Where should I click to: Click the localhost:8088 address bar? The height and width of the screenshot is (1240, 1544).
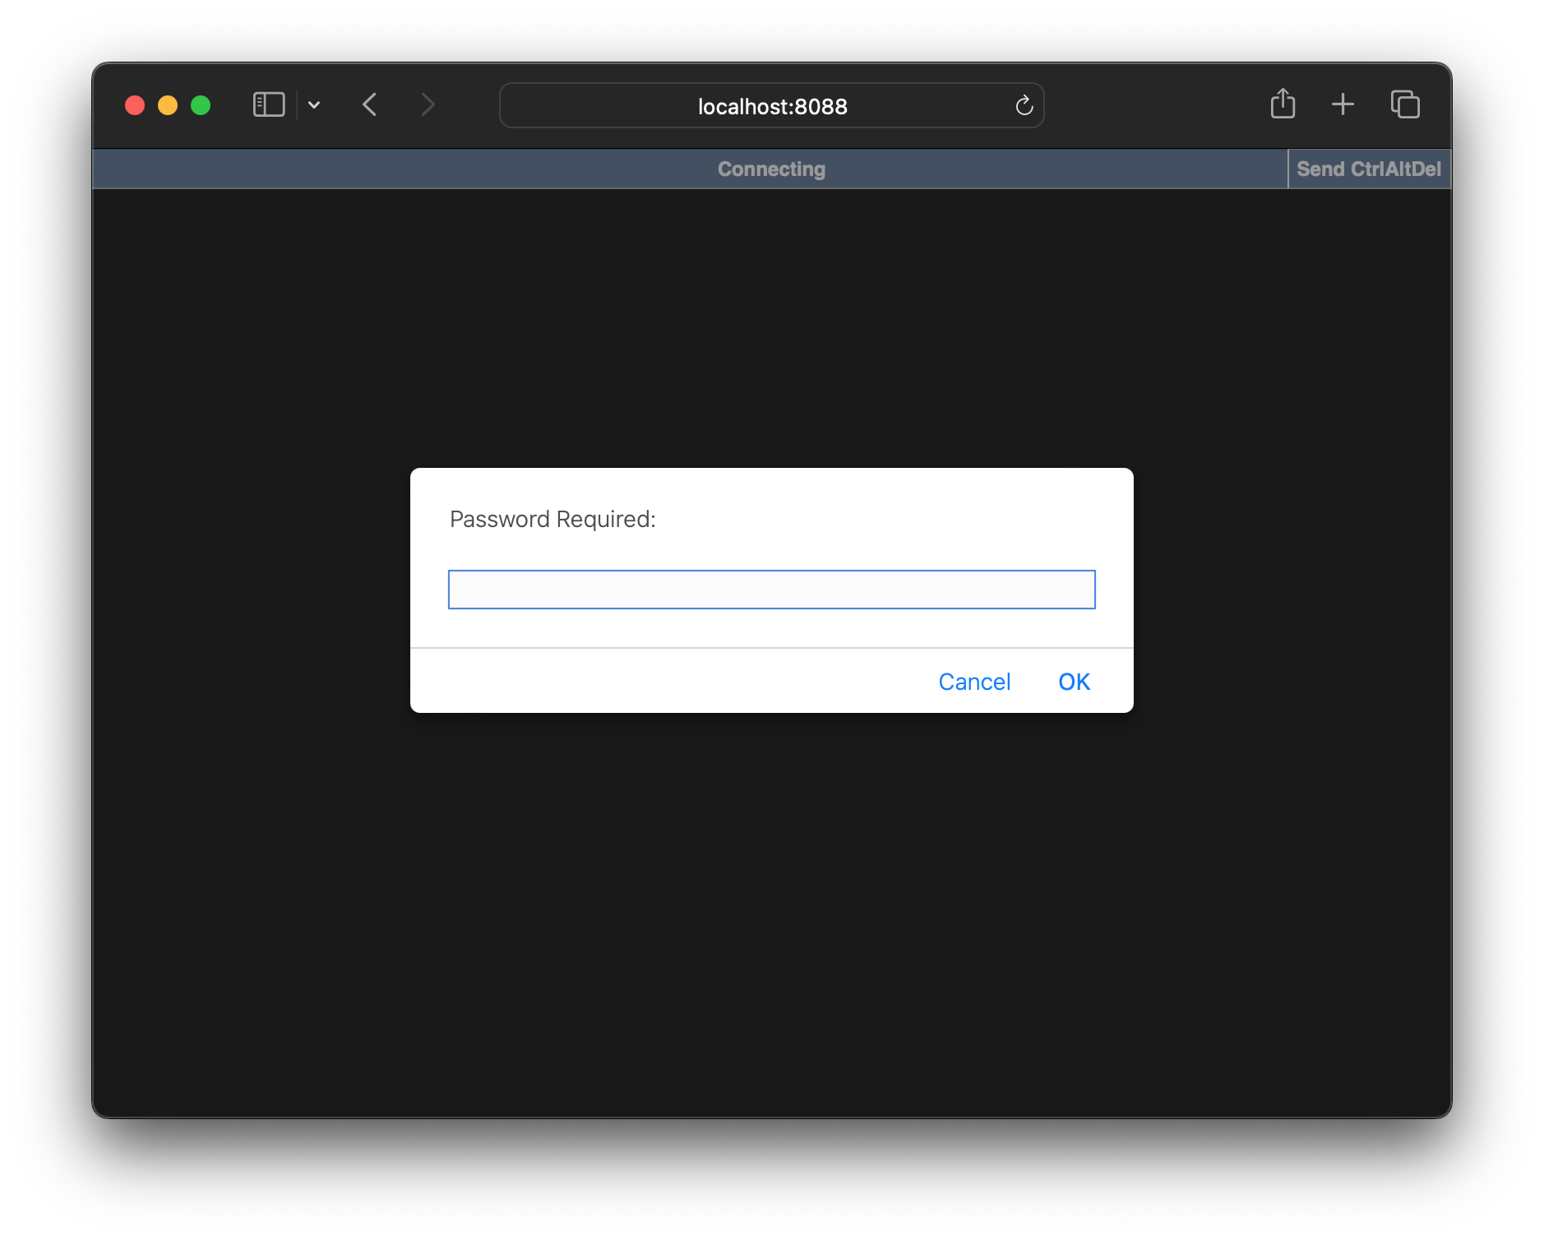click(771, 105)
